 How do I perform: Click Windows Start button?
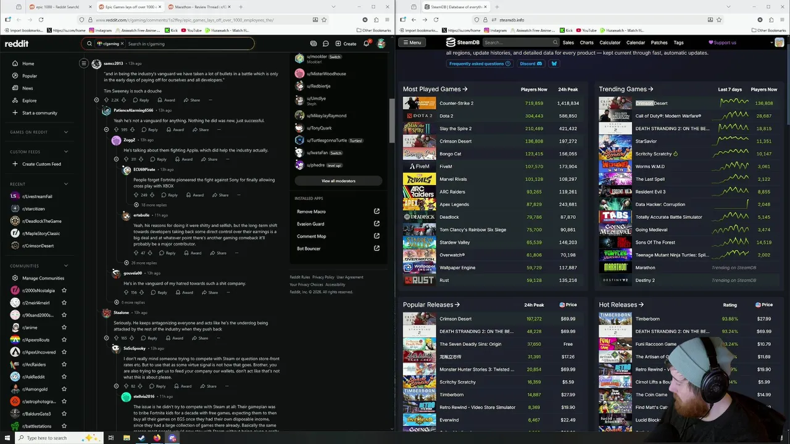coord(7,438)
